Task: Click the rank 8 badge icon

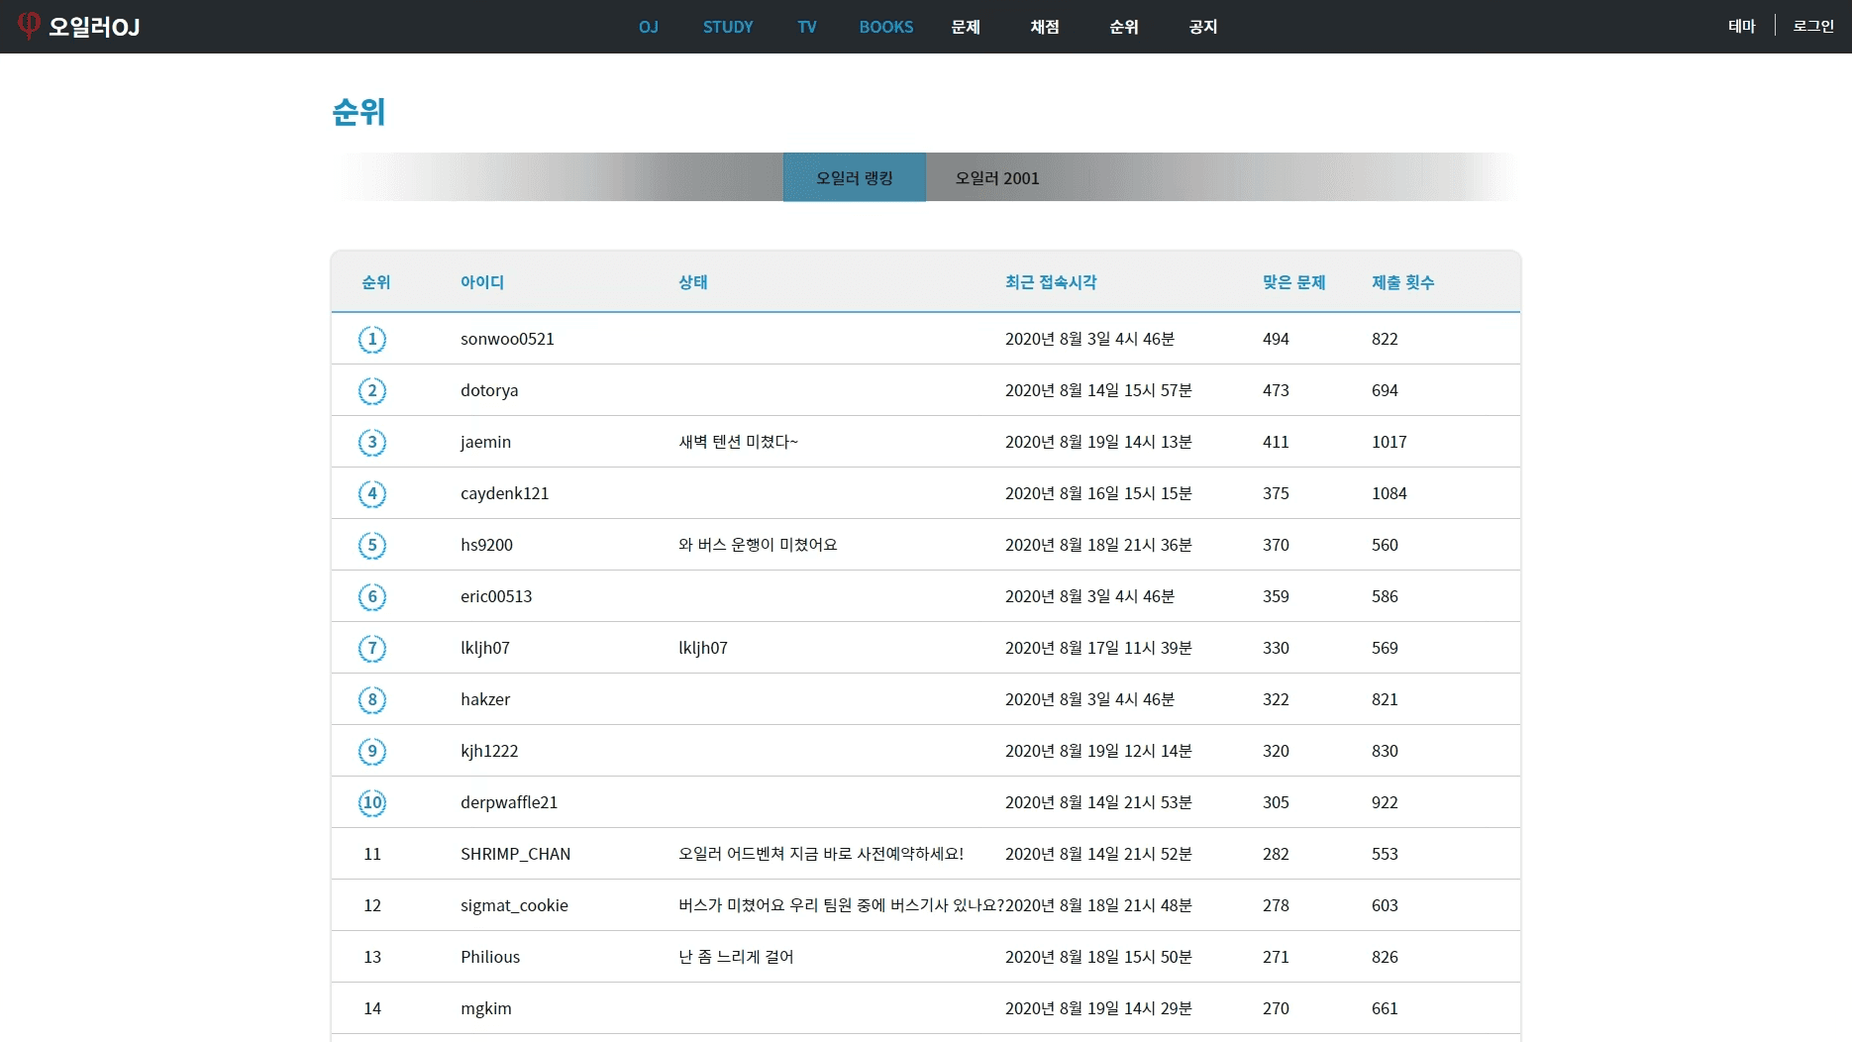Action: tap(372, 700)
